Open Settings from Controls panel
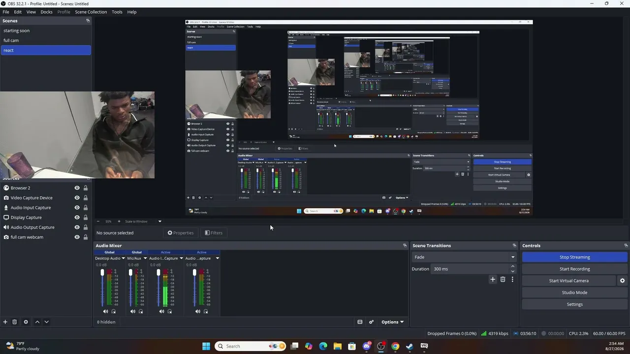The width and height of the screenshot is (630, 354). (574, 304)
